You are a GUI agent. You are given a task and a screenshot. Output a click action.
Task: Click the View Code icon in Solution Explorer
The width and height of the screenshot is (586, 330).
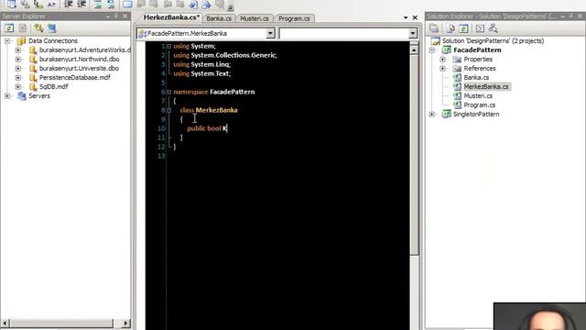[x=480, y=28]
